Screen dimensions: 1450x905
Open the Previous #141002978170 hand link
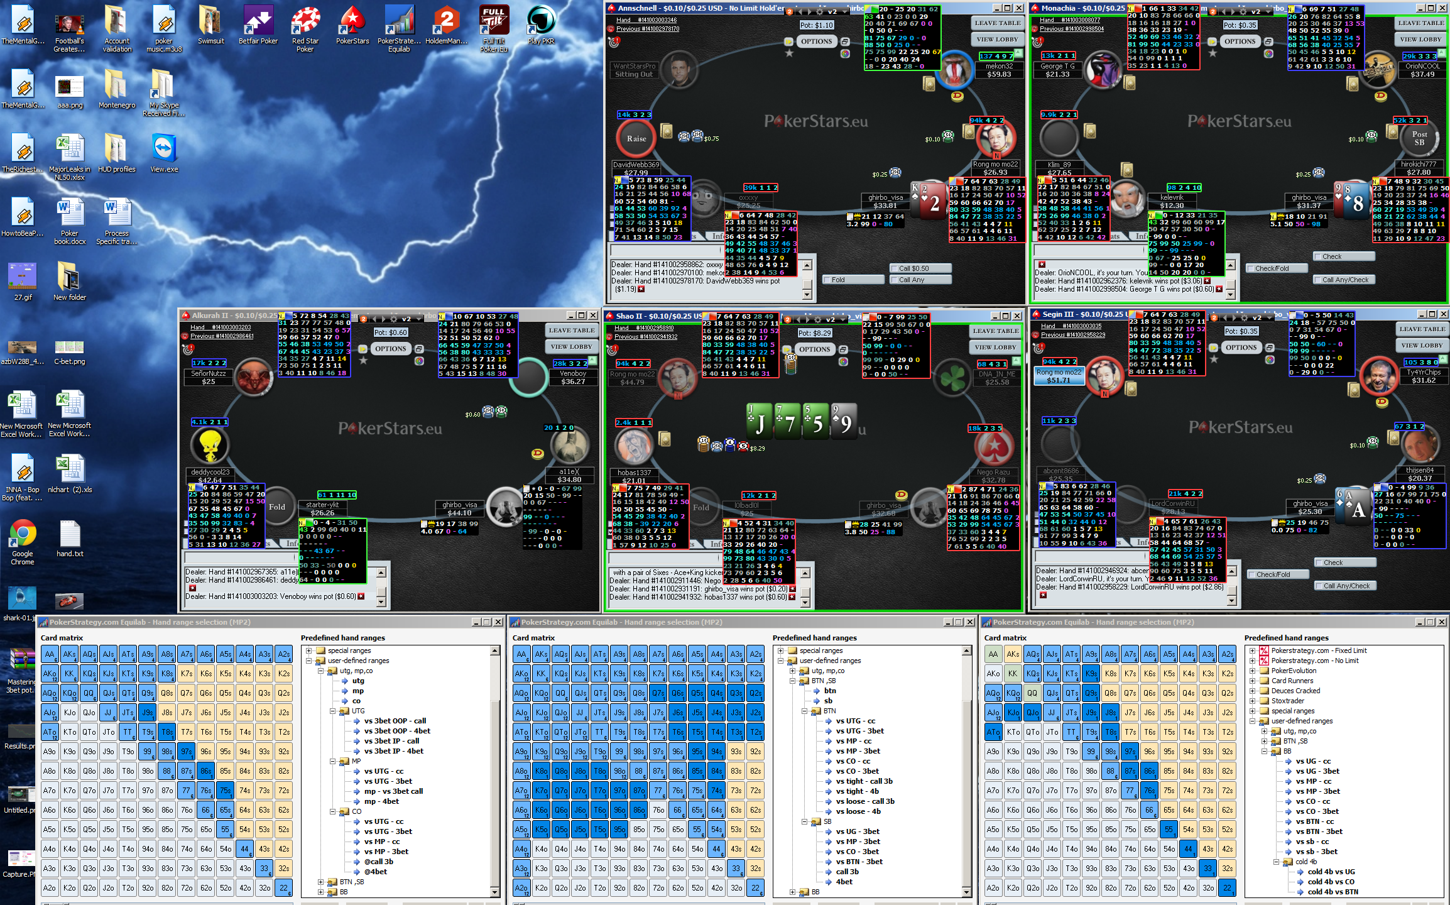[x=647, y=29]
